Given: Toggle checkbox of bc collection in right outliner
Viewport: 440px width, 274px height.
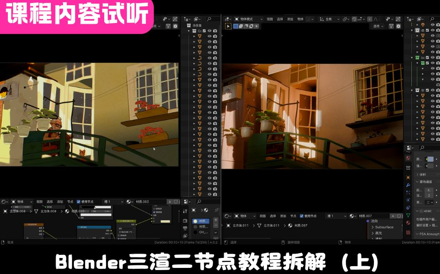Looking at the screenshot, I should click(427, 58).
